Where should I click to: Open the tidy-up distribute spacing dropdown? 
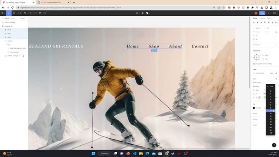[x=276, y=22]
